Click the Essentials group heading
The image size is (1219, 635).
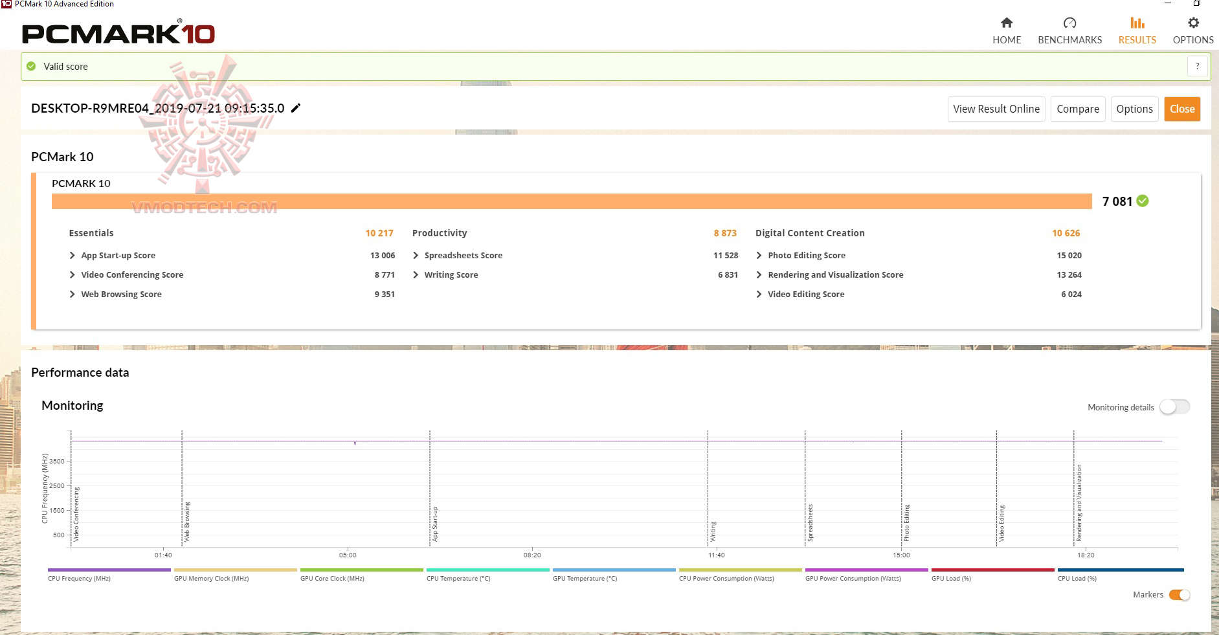pos(91,233)
